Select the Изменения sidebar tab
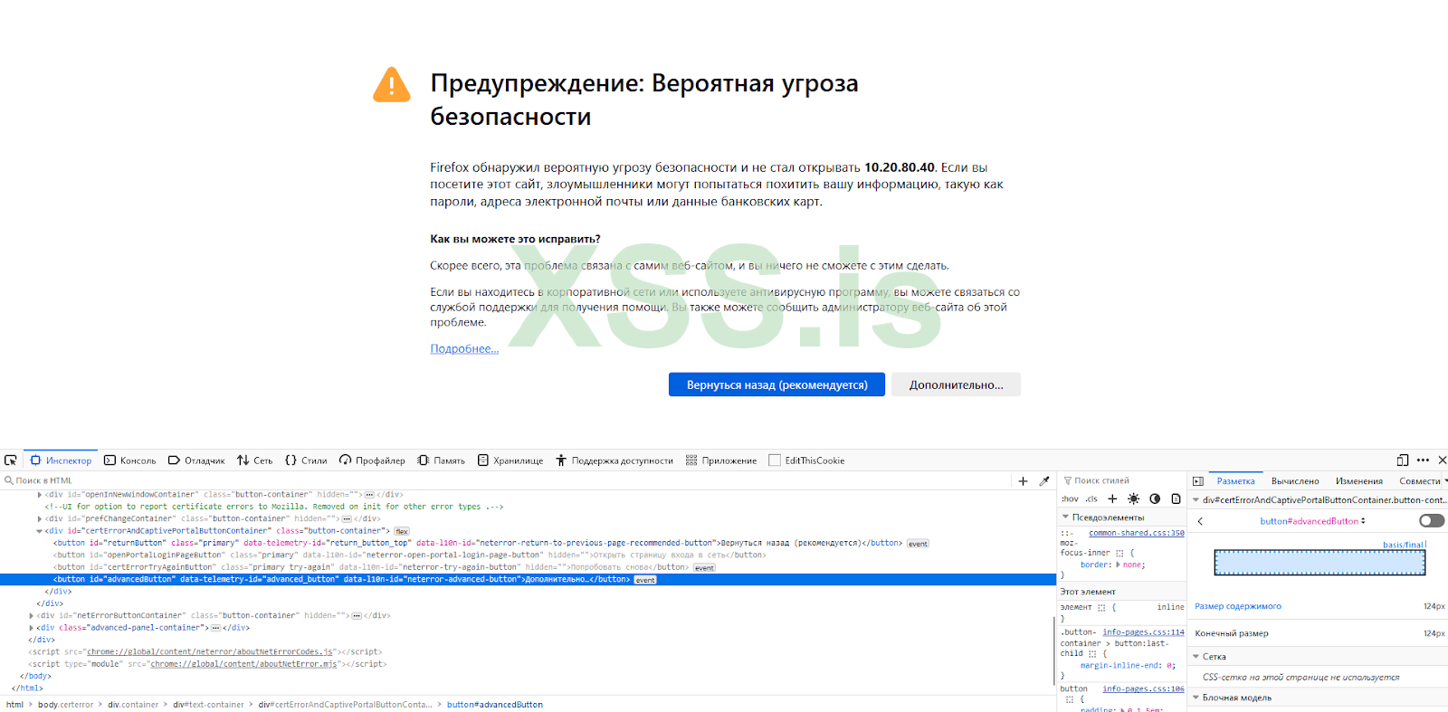 1359,481
